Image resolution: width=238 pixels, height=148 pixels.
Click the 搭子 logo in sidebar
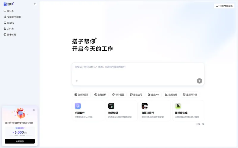[x=9, y=4]
